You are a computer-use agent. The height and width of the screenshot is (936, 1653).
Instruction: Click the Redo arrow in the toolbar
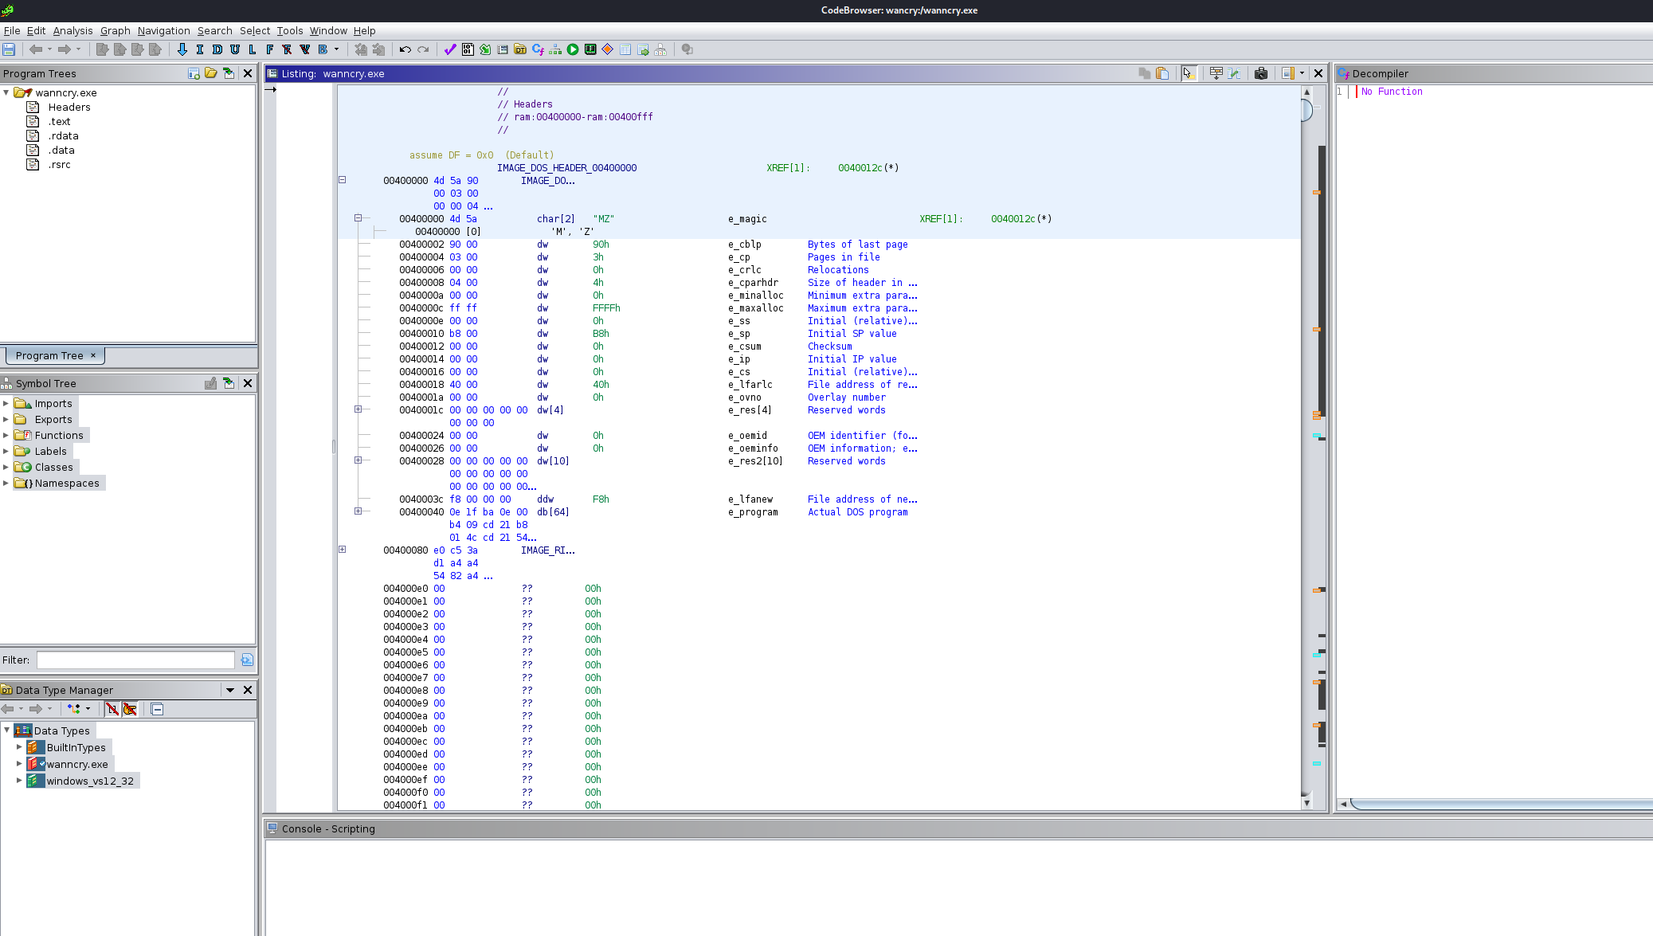tap(423, 49)
